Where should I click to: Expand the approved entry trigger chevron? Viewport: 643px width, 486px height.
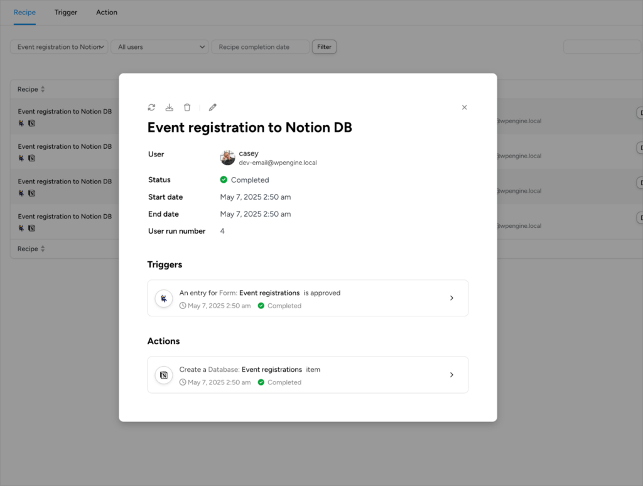pos(451,298)
